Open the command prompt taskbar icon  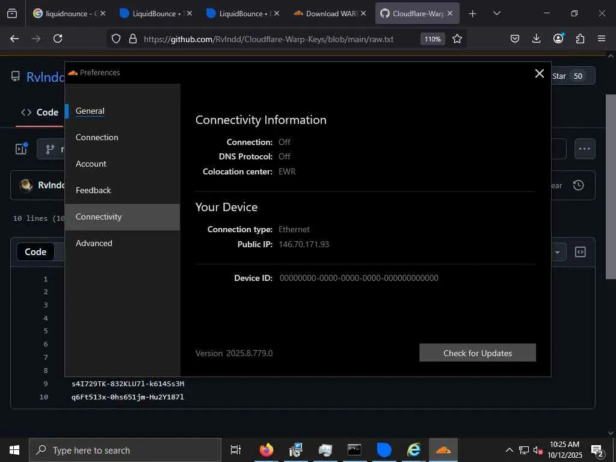(354, 450)
